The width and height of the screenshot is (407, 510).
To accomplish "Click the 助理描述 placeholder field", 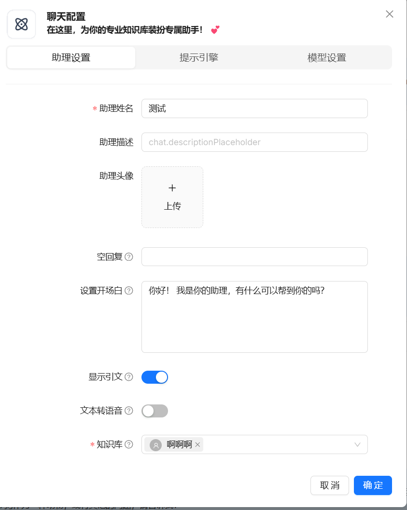I will [x=254, y=142].
